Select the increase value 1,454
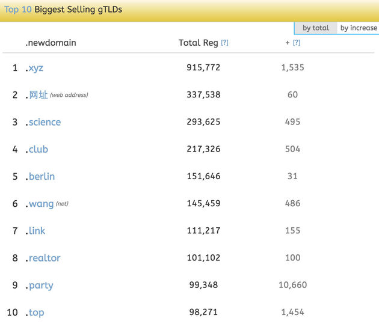This screenshot has width=379, height=324. 292,312
